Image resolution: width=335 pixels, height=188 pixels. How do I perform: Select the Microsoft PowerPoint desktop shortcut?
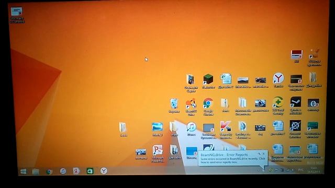[x=158, y=154]
